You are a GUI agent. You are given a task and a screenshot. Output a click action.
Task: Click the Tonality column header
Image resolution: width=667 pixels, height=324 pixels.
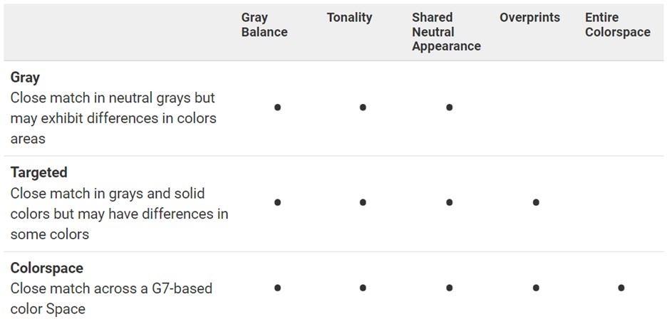[349, 18]
